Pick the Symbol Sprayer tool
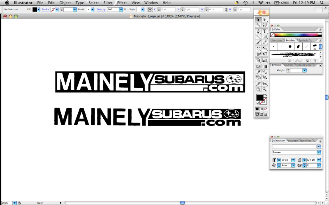Screen dimensions: 329x205 pos(258,60)
